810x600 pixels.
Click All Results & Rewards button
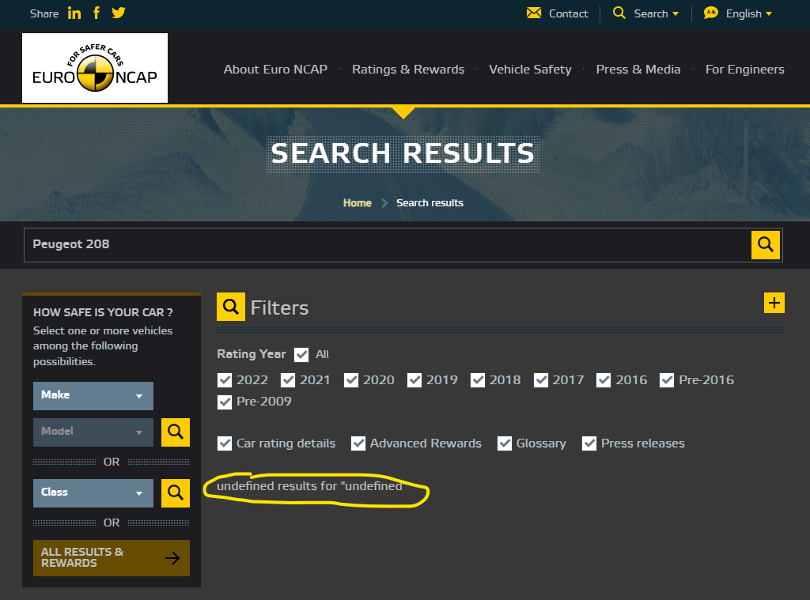(x=112, y=557)
